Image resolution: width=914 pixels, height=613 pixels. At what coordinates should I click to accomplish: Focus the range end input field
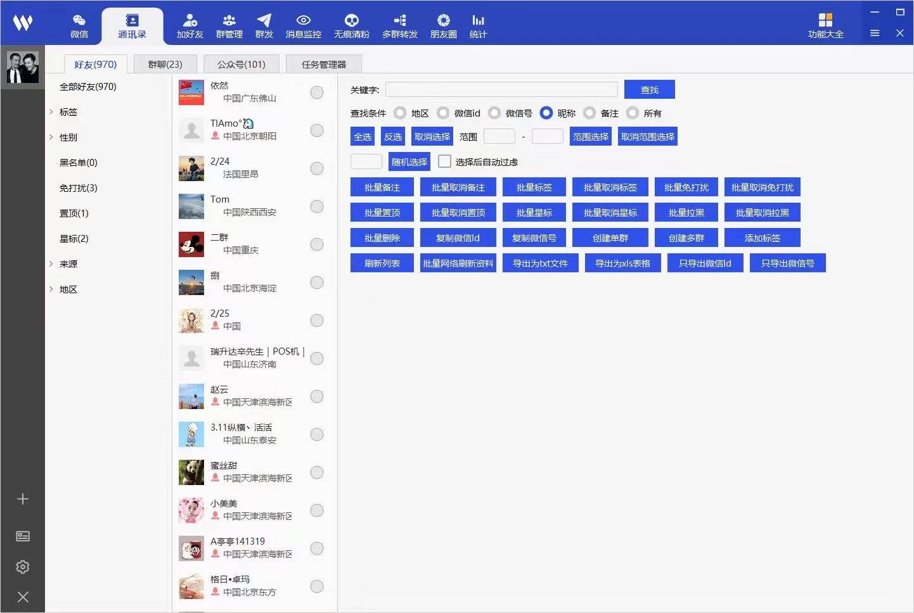(548, 136)
